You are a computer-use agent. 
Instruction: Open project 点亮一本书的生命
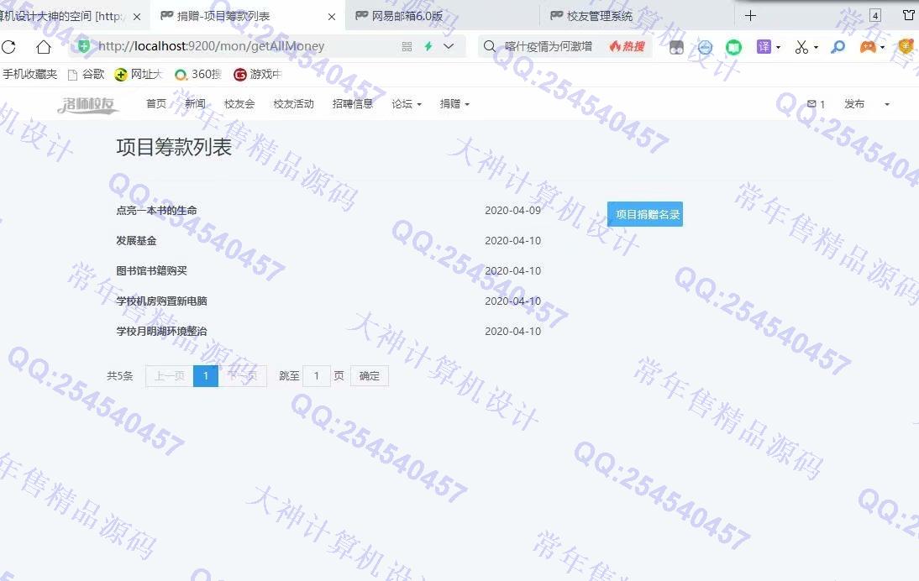(x=156, y=210)
